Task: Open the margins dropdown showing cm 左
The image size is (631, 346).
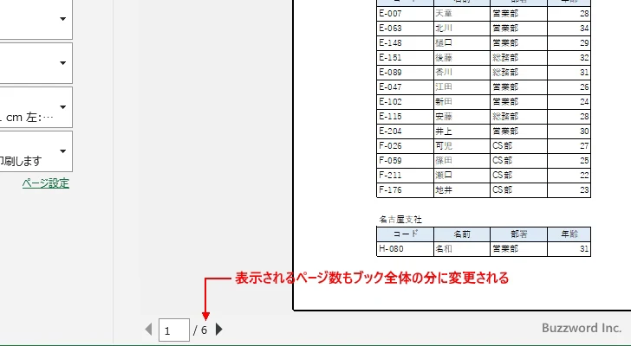Action: (x=36, y=107)
